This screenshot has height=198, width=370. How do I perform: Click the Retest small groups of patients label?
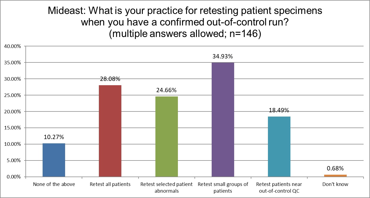coord(223,187)
